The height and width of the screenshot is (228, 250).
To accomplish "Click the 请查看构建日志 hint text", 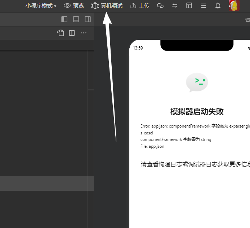I will point(195,164).
